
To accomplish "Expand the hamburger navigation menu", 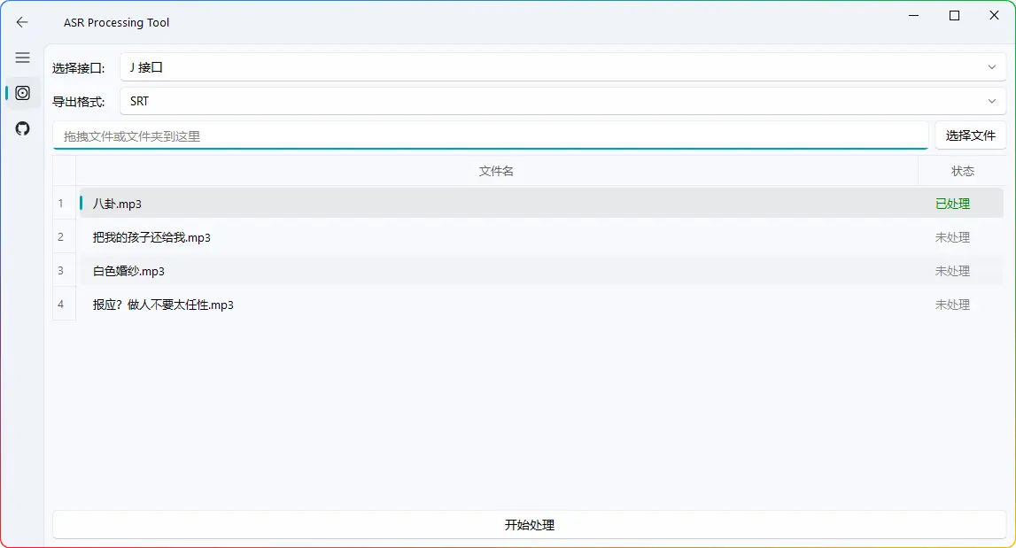I will coord(22,58).
